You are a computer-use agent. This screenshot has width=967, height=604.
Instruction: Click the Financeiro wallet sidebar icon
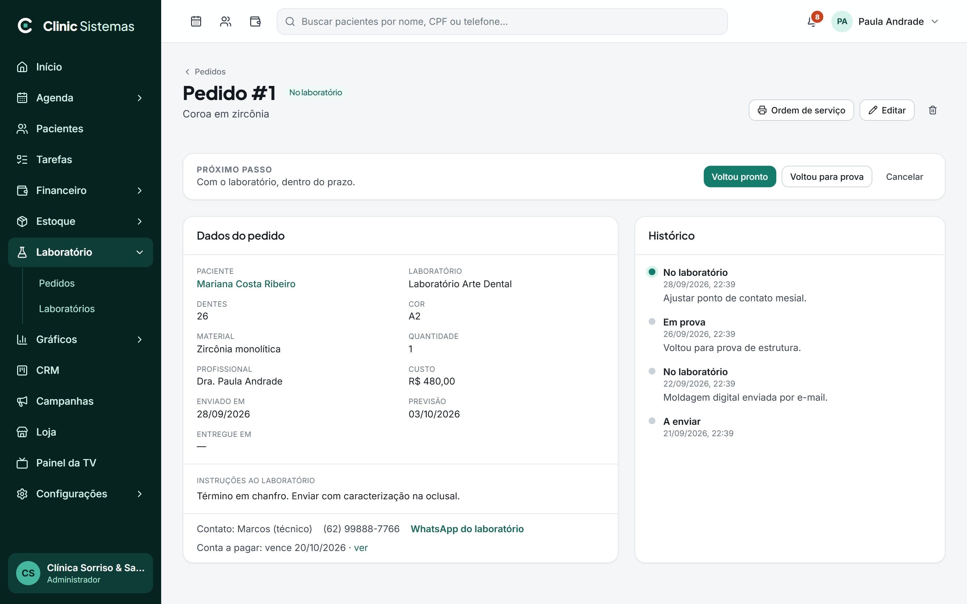(22, 191)
